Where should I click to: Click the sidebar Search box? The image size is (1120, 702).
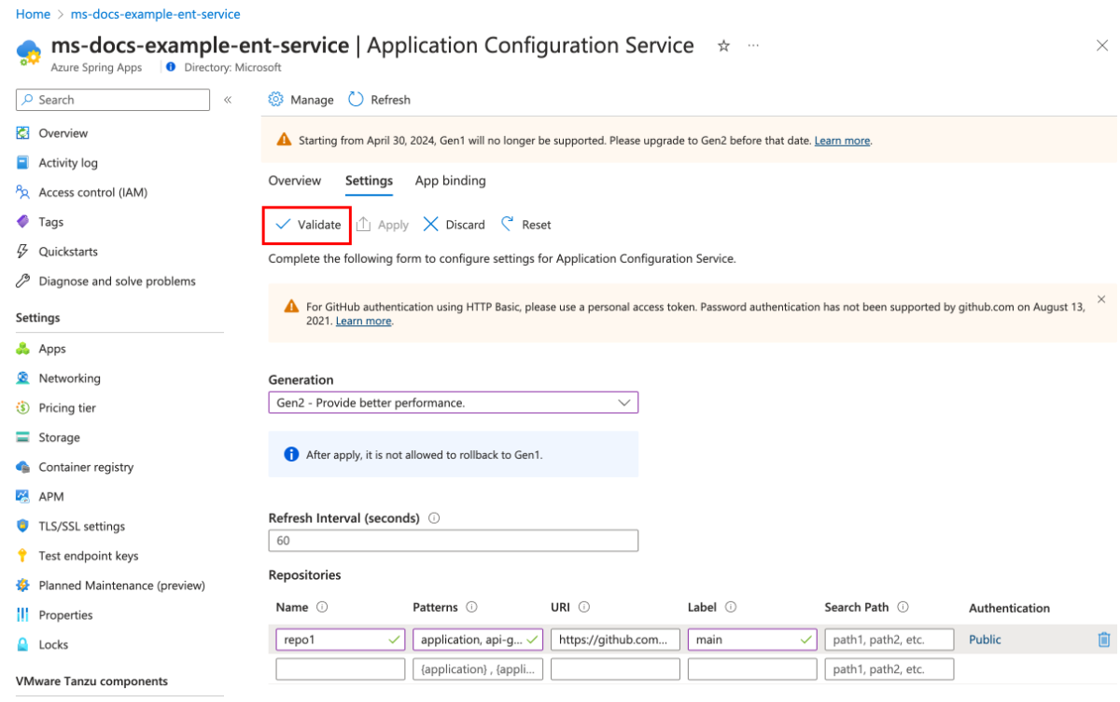point(114,100)
